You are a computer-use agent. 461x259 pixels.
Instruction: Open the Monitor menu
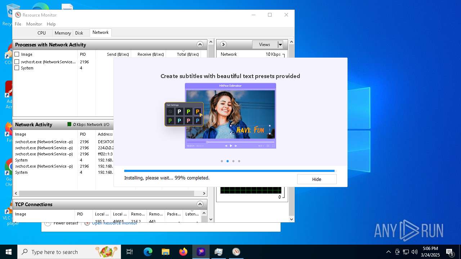pyautogui.click(x=34, y=24)
